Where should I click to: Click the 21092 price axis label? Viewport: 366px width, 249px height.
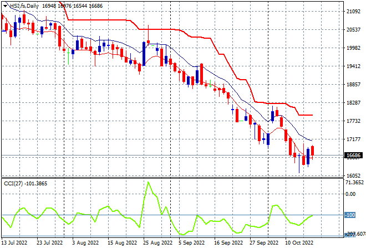point(353,12)
